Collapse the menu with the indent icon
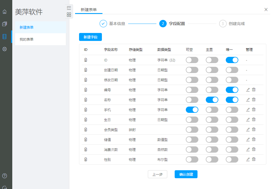The image size is (274, 189). coord(69,8)
